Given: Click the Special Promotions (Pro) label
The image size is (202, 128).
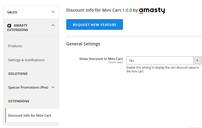Looking at the screenshot, I should (x=28, y=87).
